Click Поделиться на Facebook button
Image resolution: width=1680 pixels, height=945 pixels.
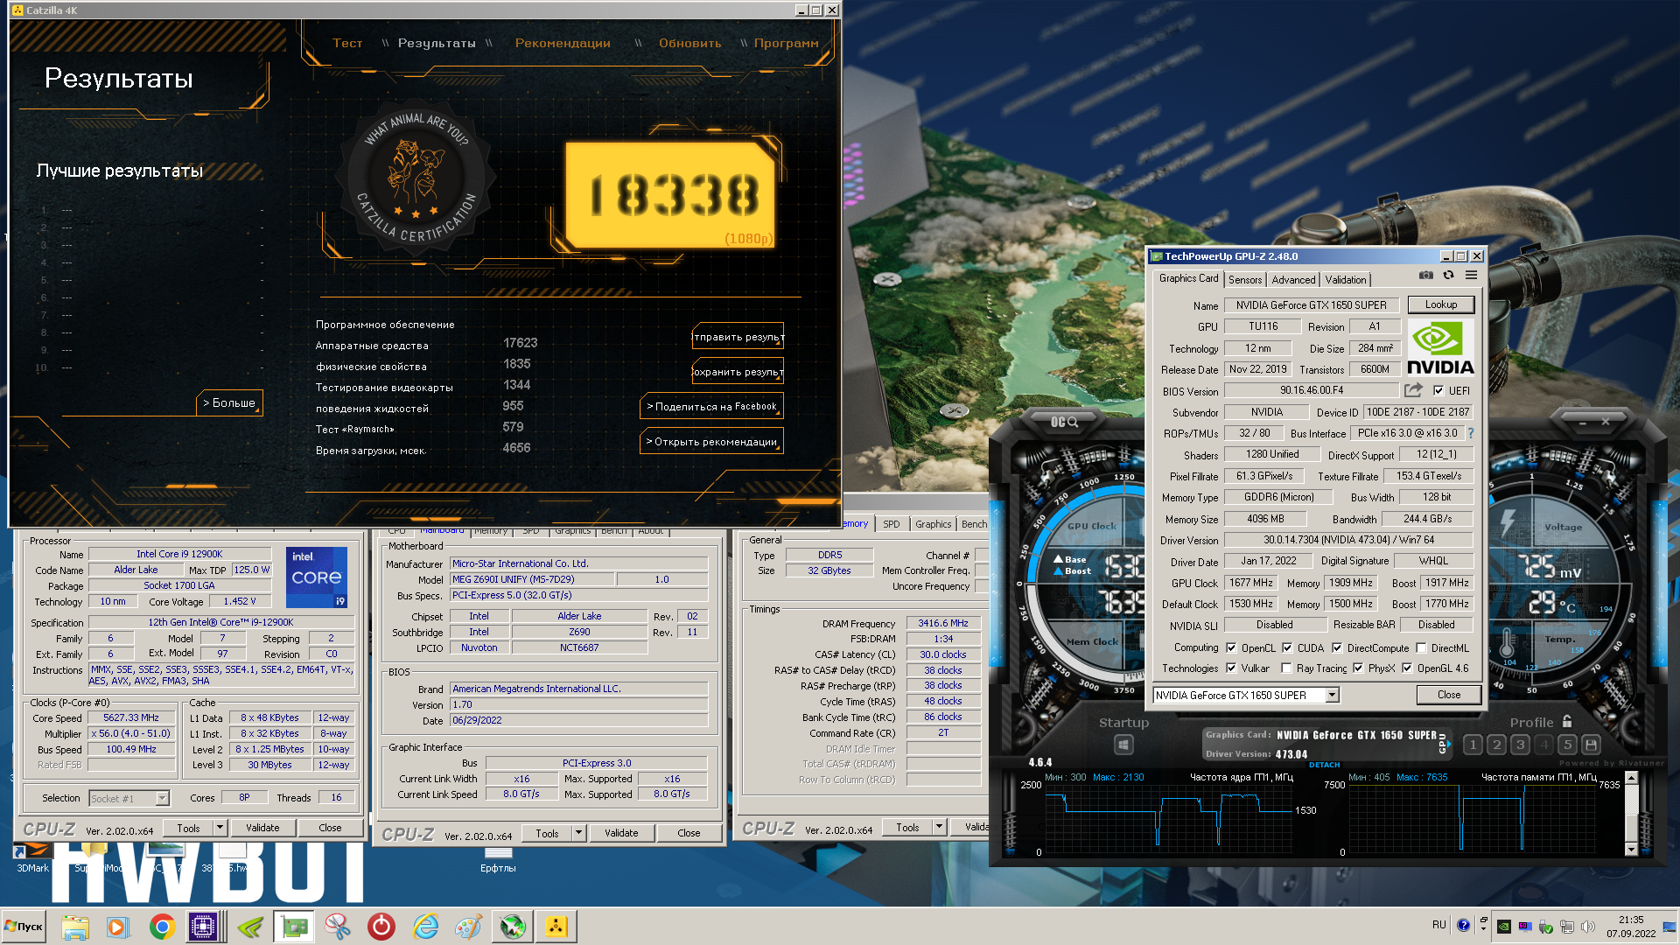point(711,407)
